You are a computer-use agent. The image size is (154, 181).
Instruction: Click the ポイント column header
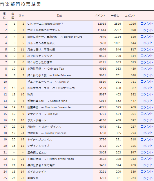point(100,16)
